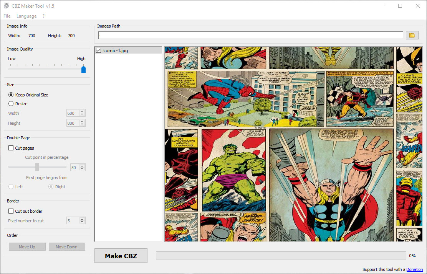Viewport: 427px width, 274px height.
Task: Click the cut point field showing 50
Action: pyautogui.click(x=75, y=167)
